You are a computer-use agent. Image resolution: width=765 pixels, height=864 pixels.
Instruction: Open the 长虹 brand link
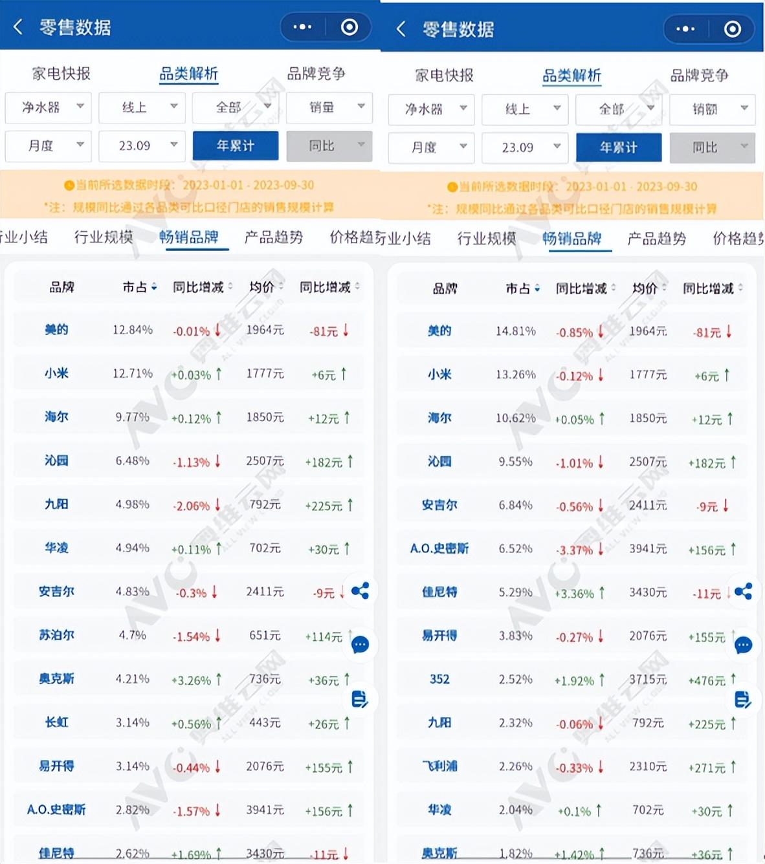(x=56, y=722)
